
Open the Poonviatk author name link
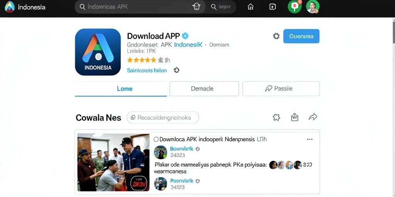pos(182,181)
